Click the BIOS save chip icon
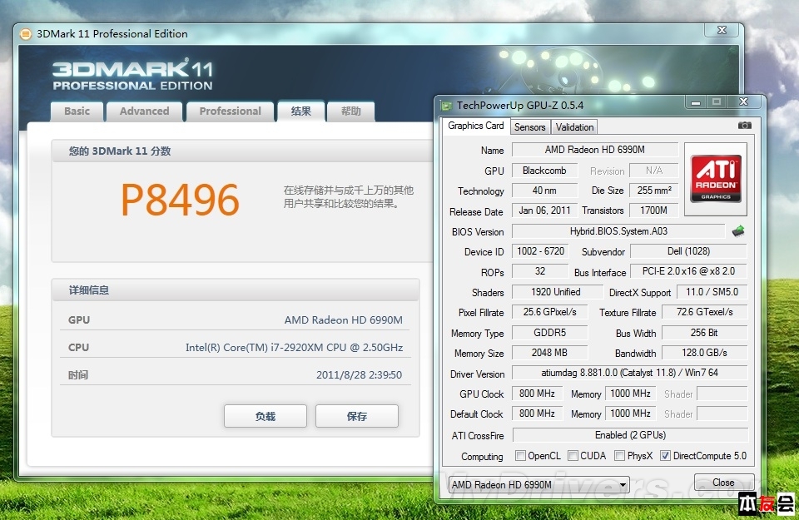 coord(738,231)
